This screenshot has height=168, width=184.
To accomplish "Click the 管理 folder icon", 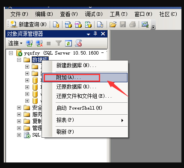I will pyautogui.click(x=27, y=128).
